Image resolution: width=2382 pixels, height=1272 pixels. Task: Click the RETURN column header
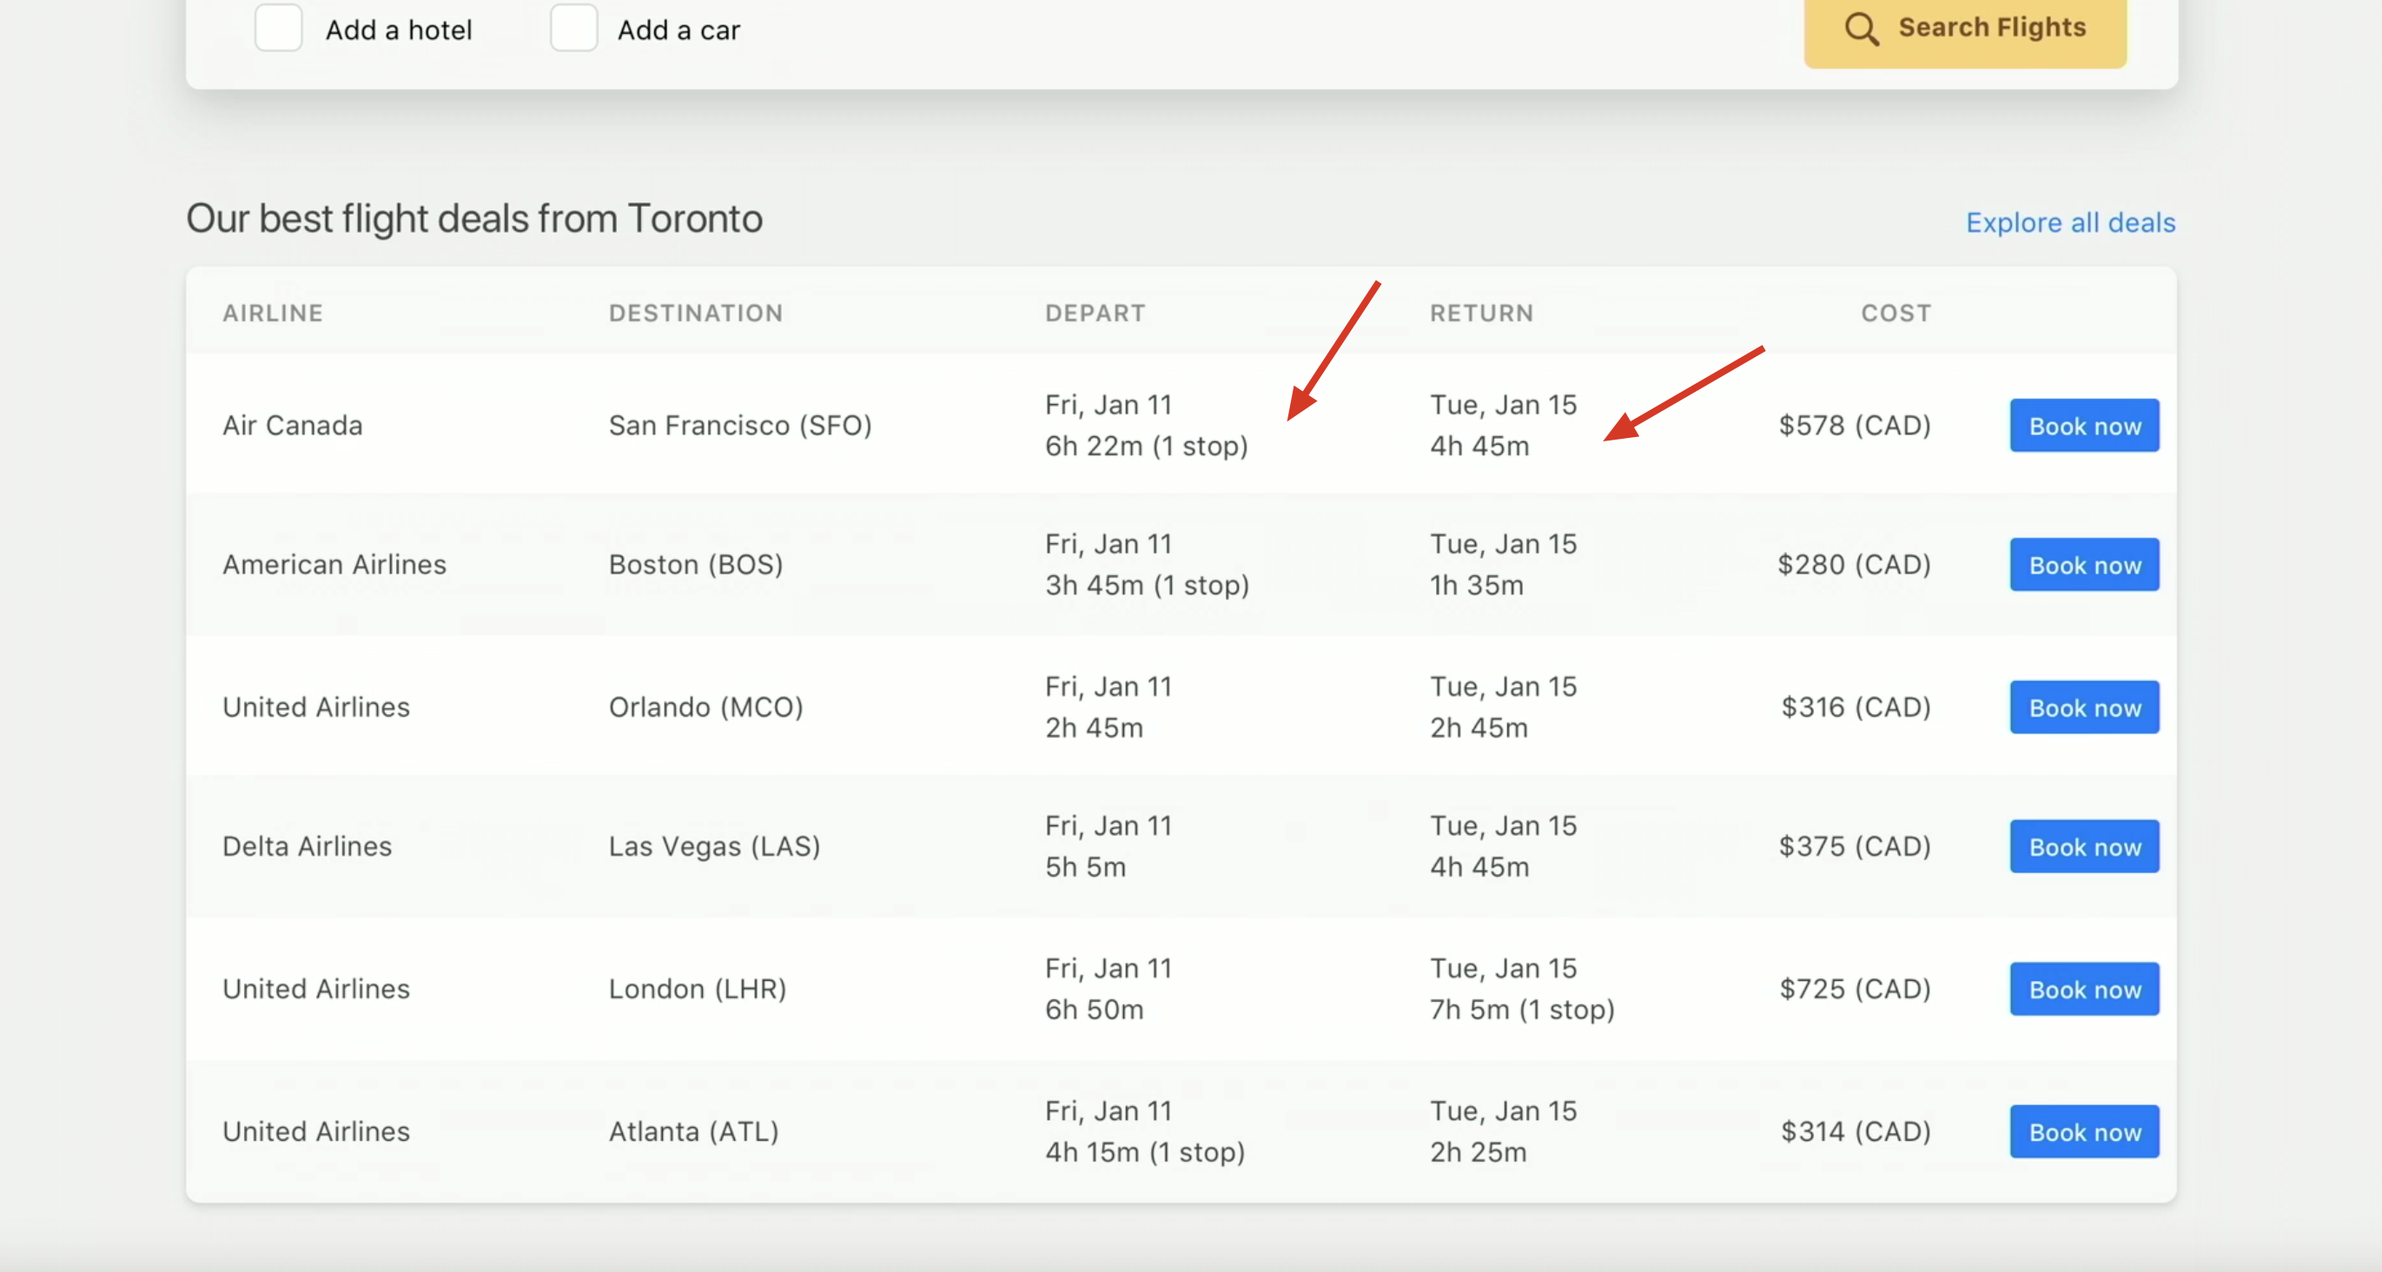[x=1481, y=314]
